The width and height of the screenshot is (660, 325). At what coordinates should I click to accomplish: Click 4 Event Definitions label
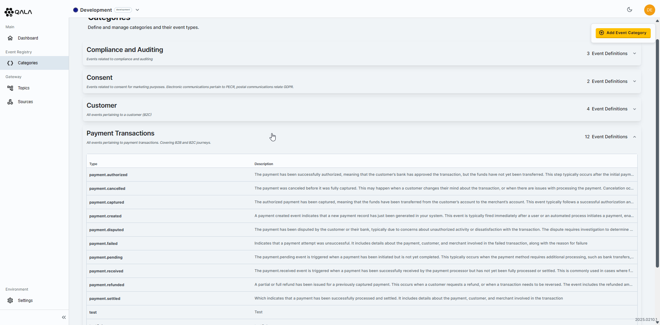pos(607,109)
